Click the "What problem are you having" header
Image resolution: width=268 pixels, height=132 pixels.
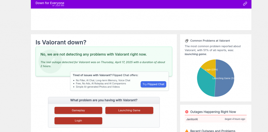[x=104, y=100]
